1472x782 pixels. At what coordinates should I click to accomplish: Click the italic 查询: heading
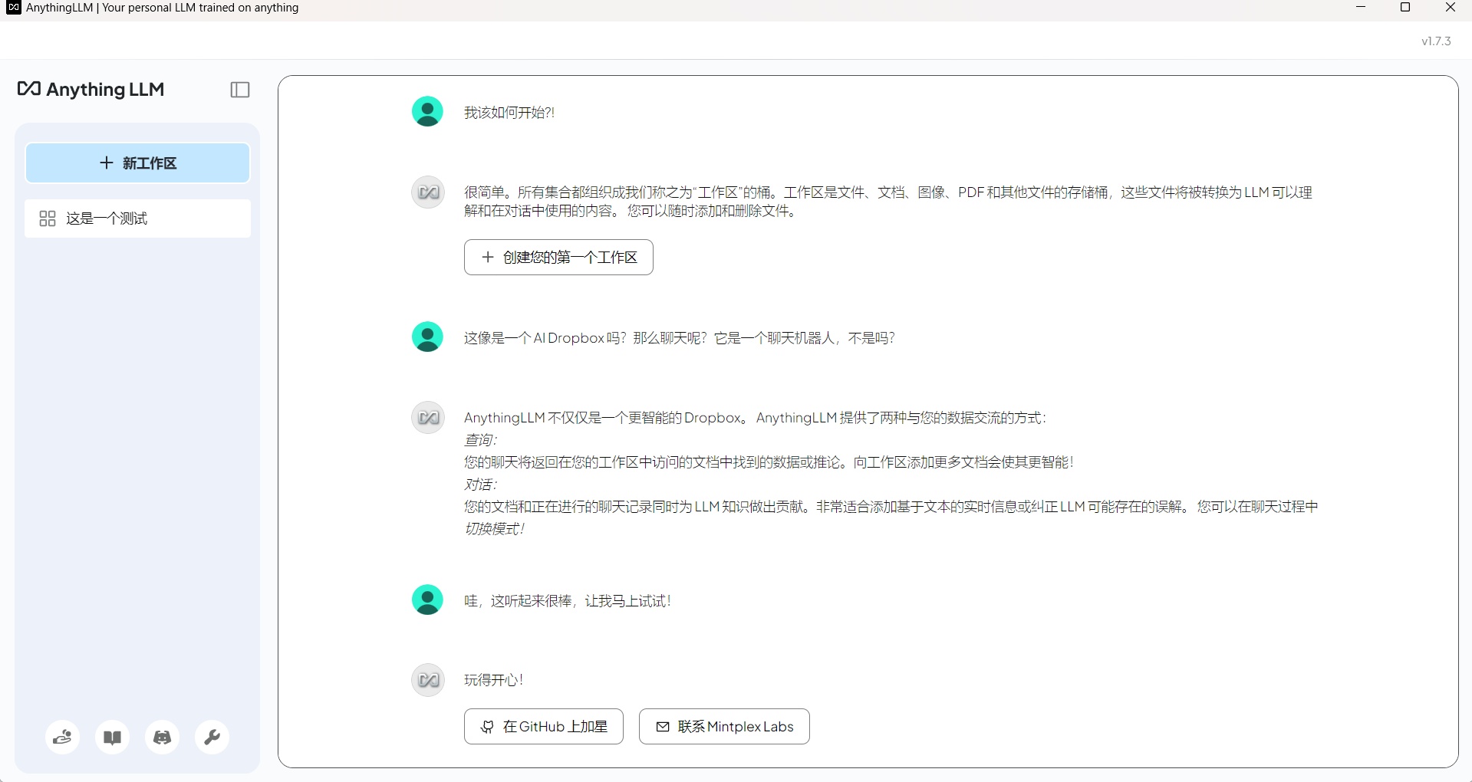click(x=481, y=440)
